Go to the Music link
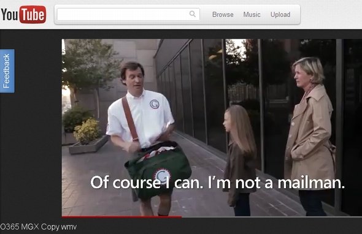Viewport: 362px width, 234px height. tap(252, 15)
